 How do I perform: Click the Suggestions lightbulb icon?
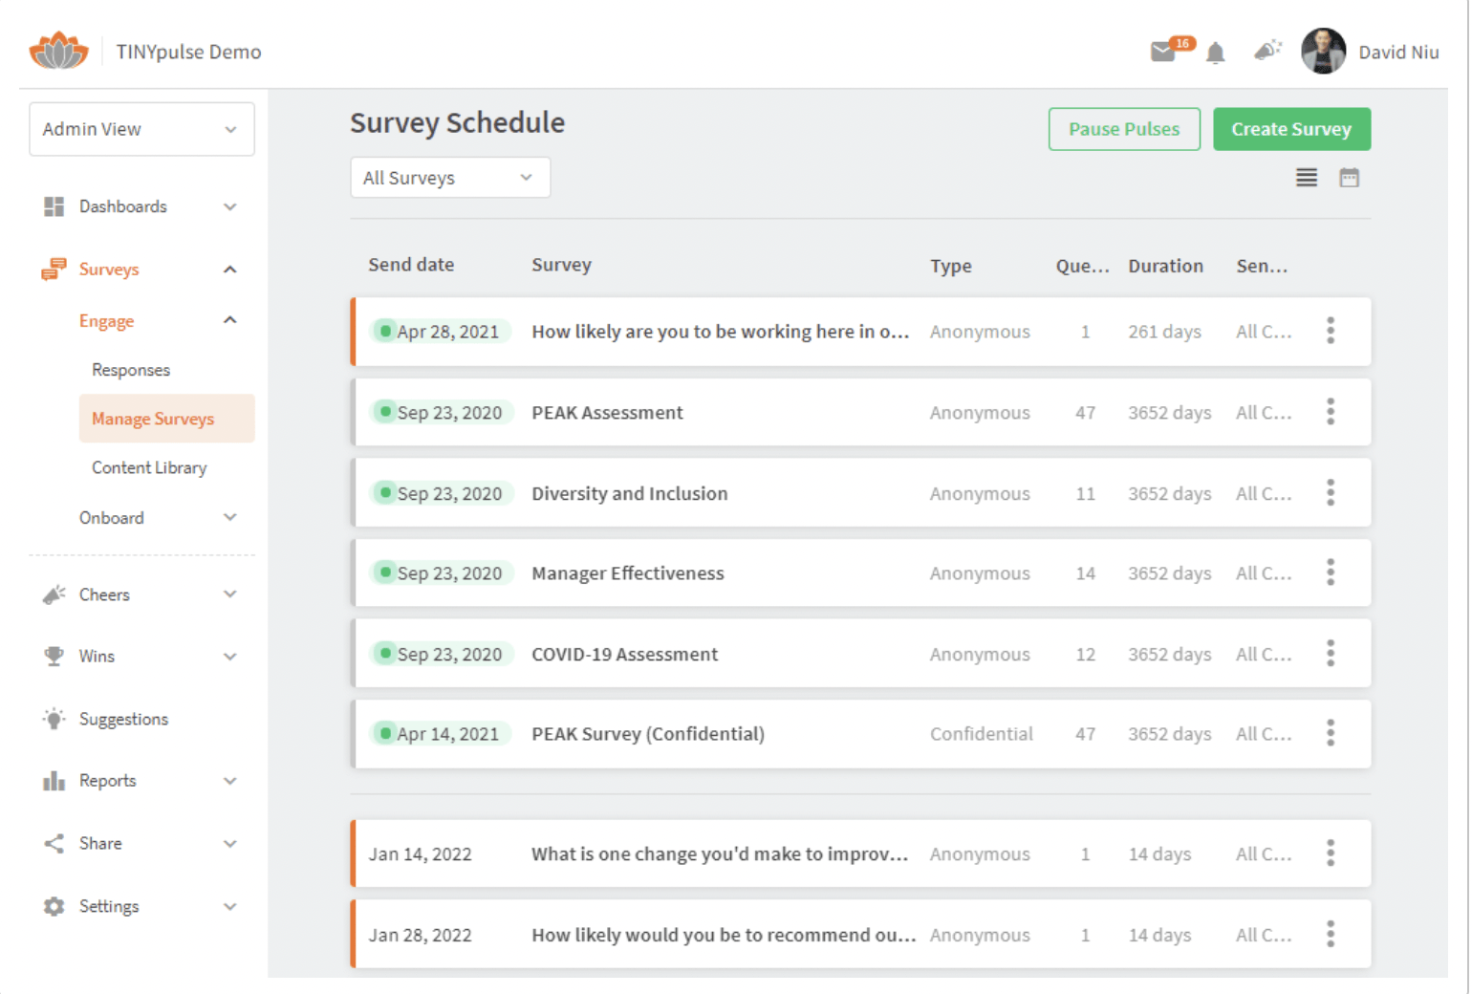click(x=54, y=719)
